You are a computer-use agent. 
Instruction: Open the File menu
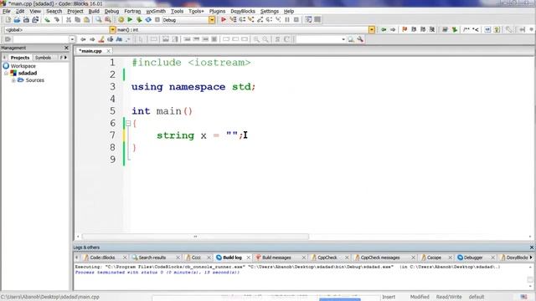(x=6, y=11)
